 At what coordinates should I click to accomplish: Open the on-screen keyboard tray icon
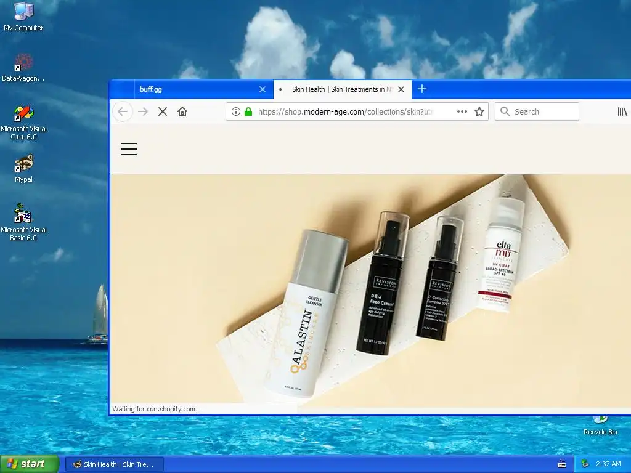pyautogui.click(x=562, y=464)
